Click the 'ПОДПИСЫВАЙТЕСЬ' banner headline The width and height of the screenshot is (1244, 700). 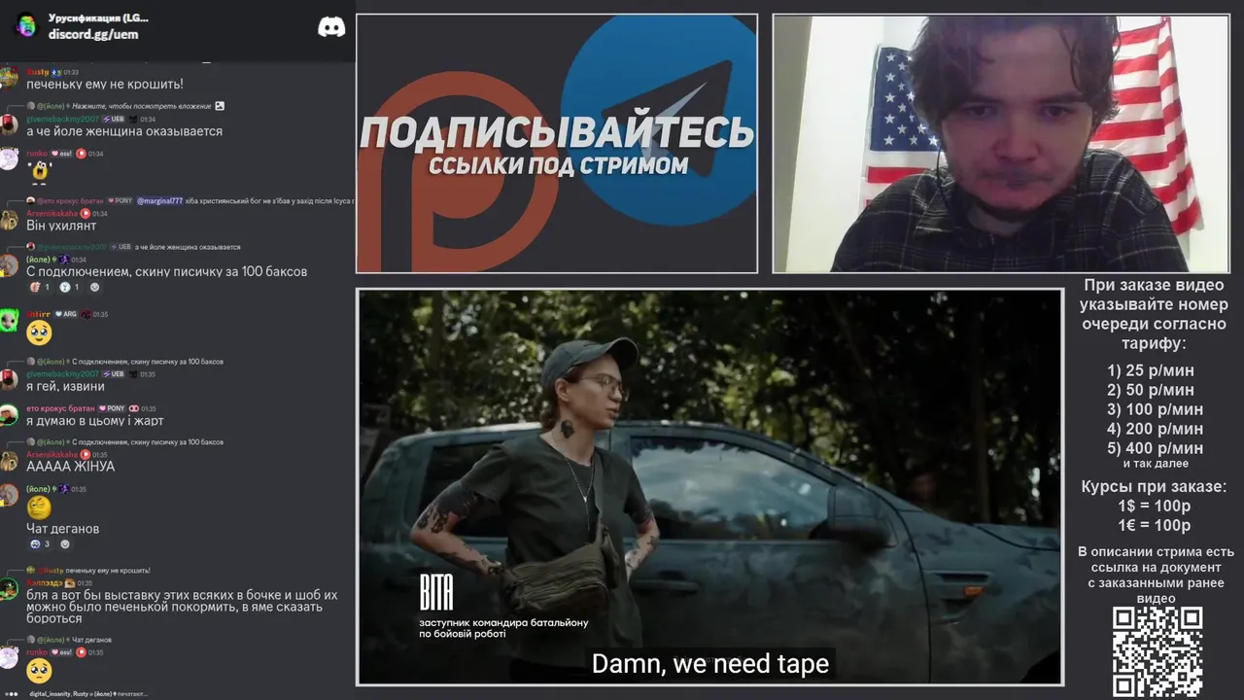(x=556, y=131)
